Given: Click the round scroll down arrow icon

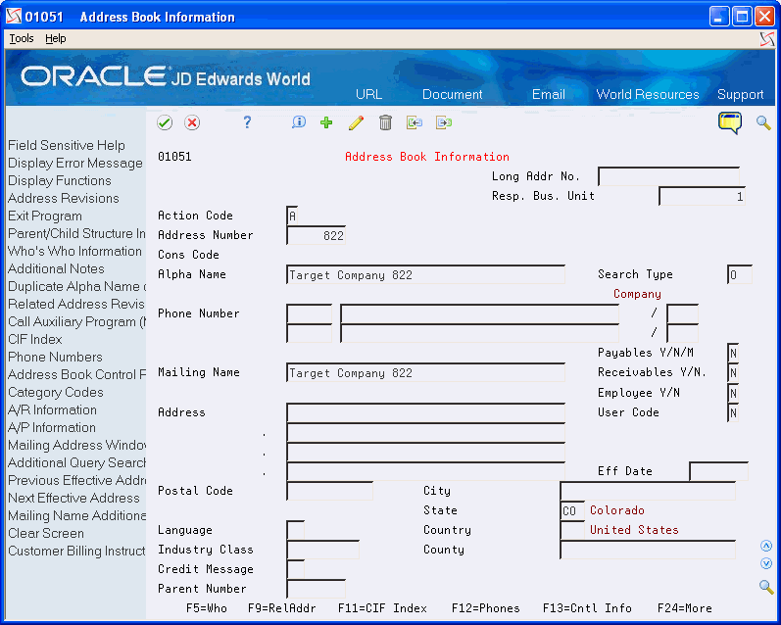Looking at the screenshot, I should [766, 563].
